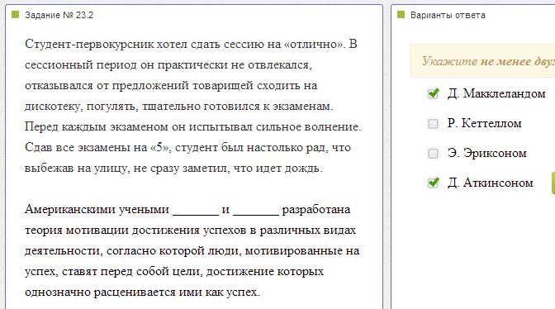Uncheck the Д. Макклеландом checkbox
Screen dimensions: 555x309
433,94
